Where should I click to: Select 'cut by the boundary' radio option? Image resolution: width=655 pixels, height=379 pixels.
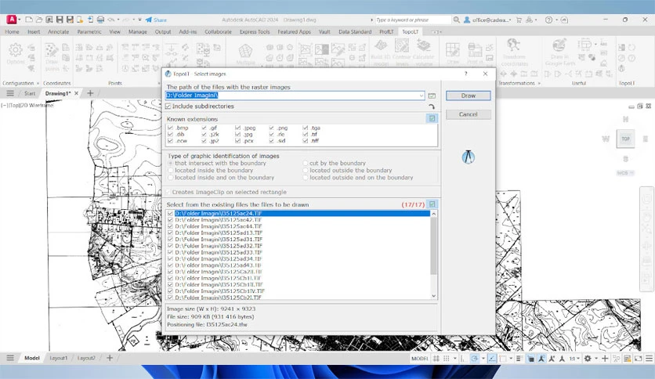click(x=306, y=163)
